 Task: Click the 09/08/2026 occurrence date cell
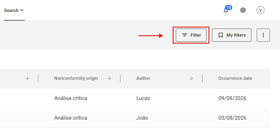(232, 98)
